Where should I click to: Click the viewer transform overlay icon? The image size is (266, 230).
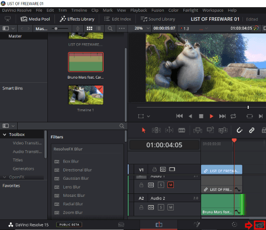tap(141, 116)
